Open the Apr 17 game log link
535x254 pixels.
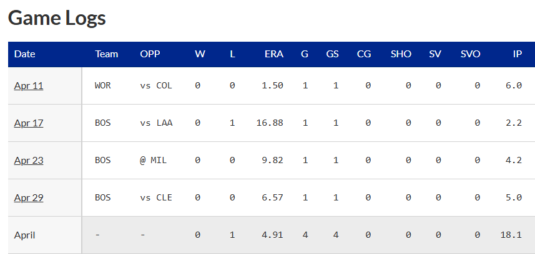click(29, 123)
